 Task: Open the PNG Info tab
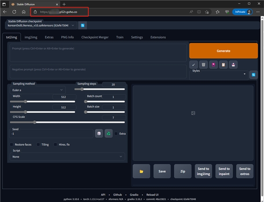pos(67,37)
